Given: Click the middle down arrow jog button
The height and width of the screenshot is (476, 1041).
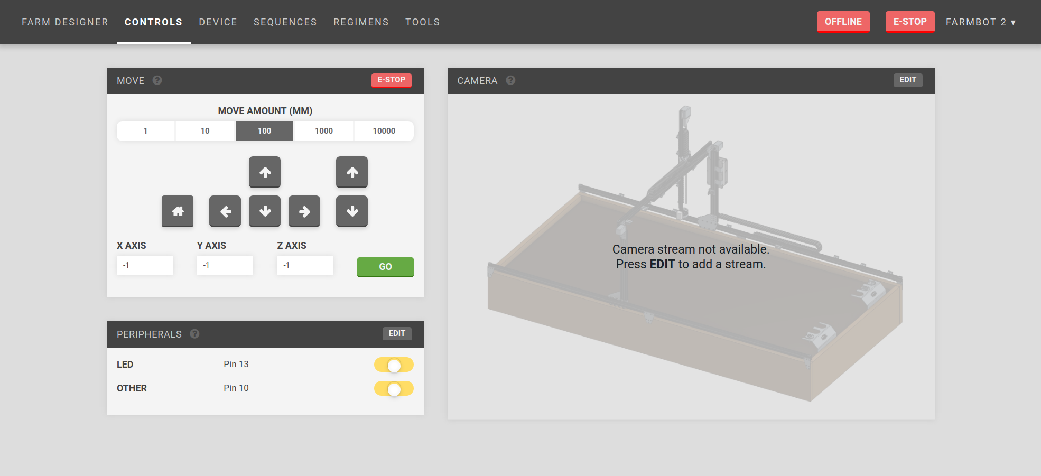Looking at the screenshot, I should [265, 211].
